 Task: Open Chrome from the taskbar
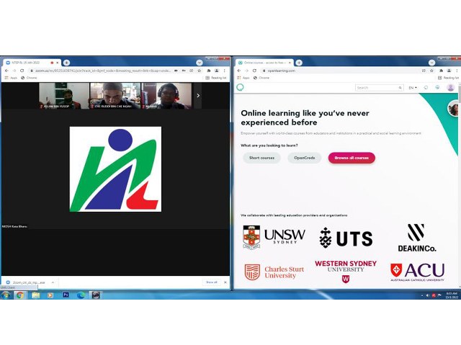tap(20, 295)
